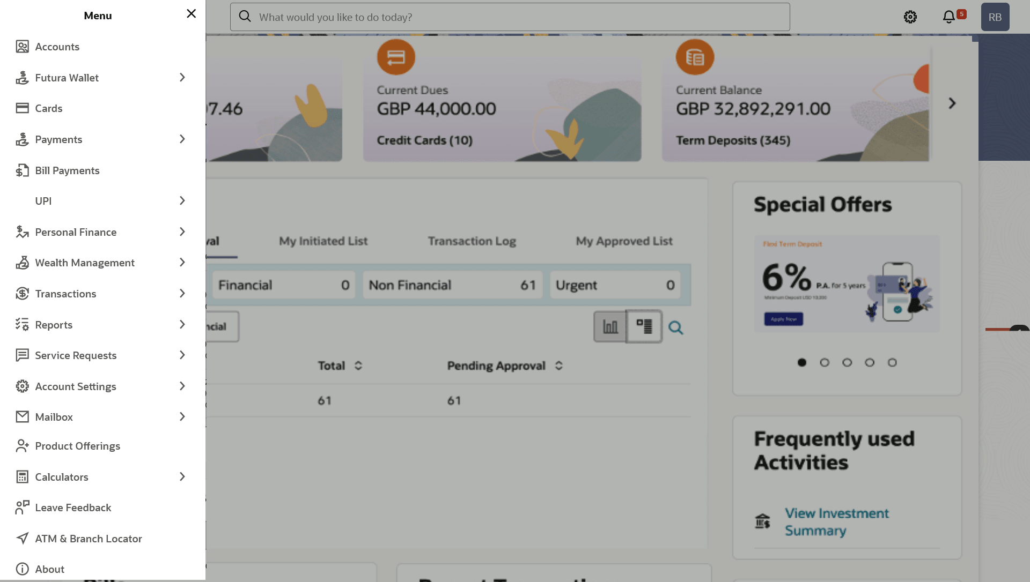Image resolution: width=1030 pixels, height=582 pixels.
Task: Click the search input field
Action: coord(510,17)
